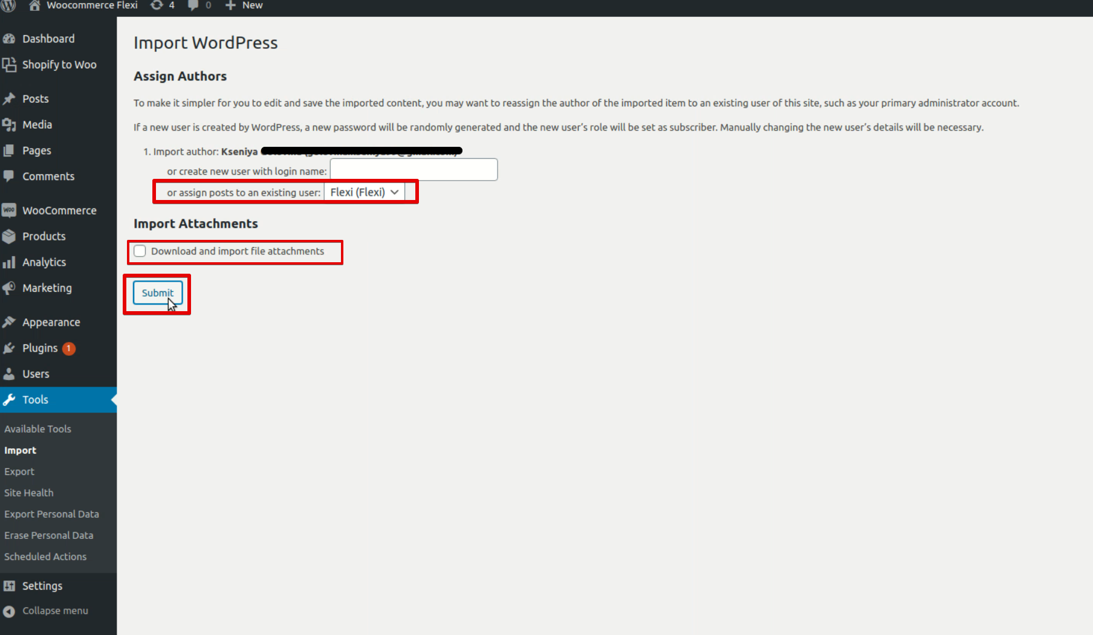Open Site Health link

tap(29, 492)
